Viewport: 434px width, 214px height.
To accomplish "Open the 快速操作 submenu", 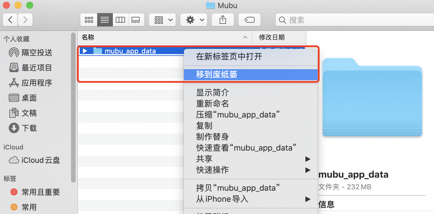I will [251, 170].
